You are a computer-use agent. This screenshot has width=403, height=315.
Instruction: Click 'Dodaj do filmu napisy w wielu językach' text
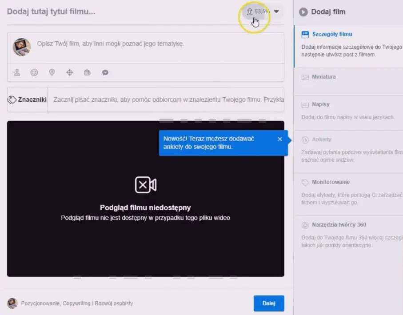(348, 117)
